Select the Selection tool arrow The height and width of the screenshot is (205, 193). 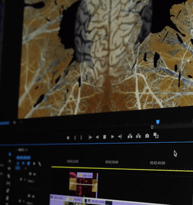coord(10,154)
